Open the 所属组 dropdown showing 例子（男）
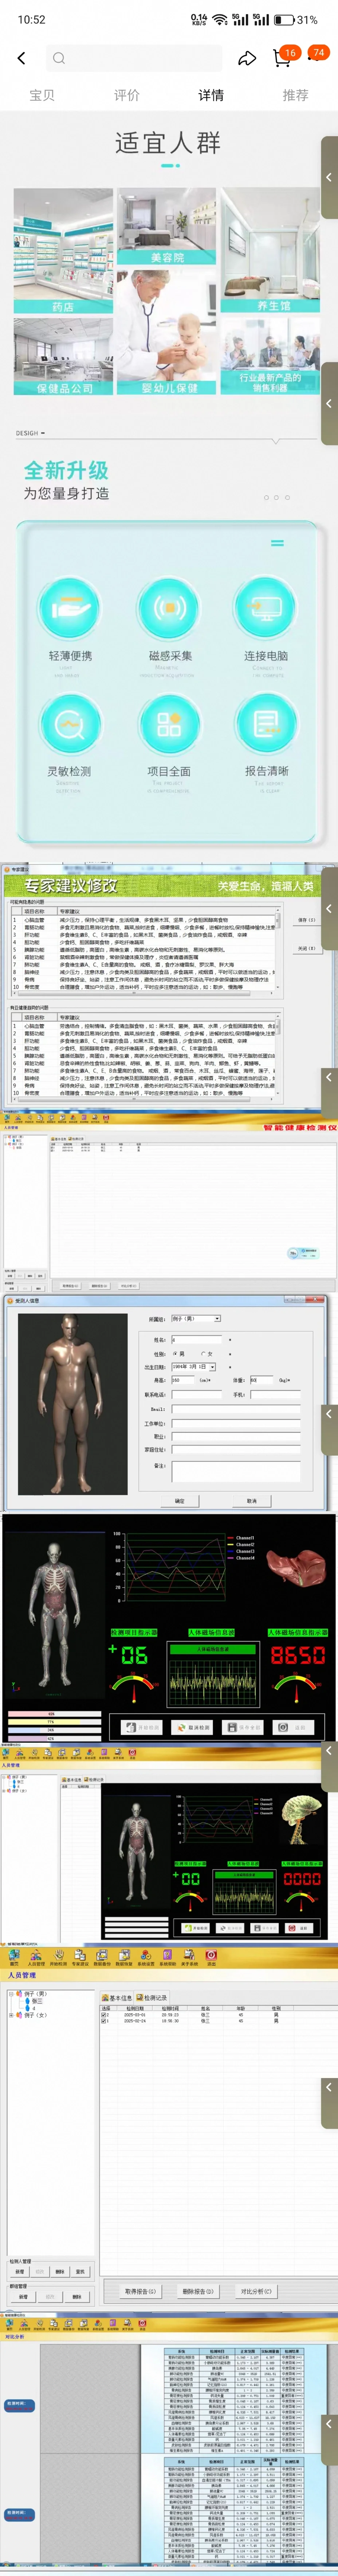Image resolution: width=338 pixels, height=2576 pixels. (x=196, y=1318)
